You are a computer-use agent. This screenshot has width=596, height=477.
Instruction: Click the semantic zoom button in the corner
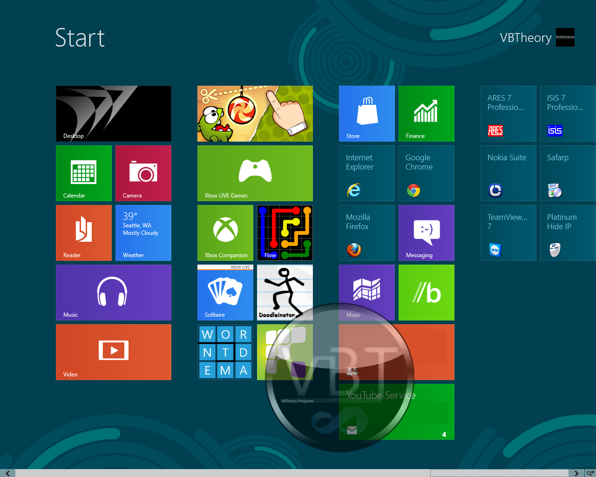point(590,473)
